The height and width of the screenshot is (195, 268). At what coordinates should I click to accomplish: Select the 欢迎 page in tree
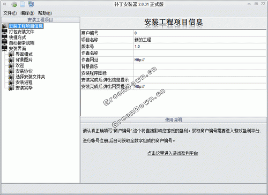coord(20,65)
